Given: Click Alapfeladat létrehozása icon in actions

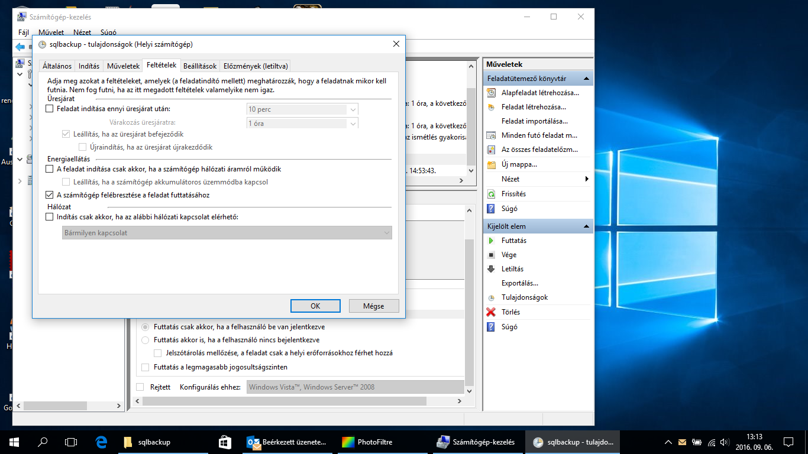Looking at the screenshot, I should (x=490, y=93).
